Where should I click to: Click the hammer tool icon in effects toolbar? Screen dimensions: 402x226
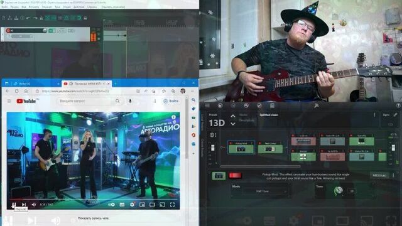click(x=316, y=105)
